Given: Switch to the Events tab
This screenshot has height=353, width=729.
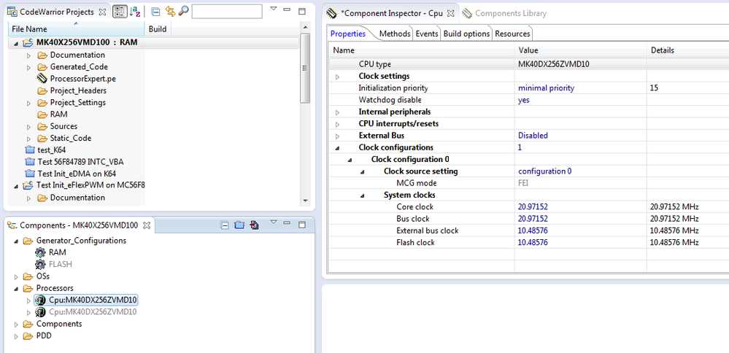Looking at the screenshot, I should [x=427, y=34].
